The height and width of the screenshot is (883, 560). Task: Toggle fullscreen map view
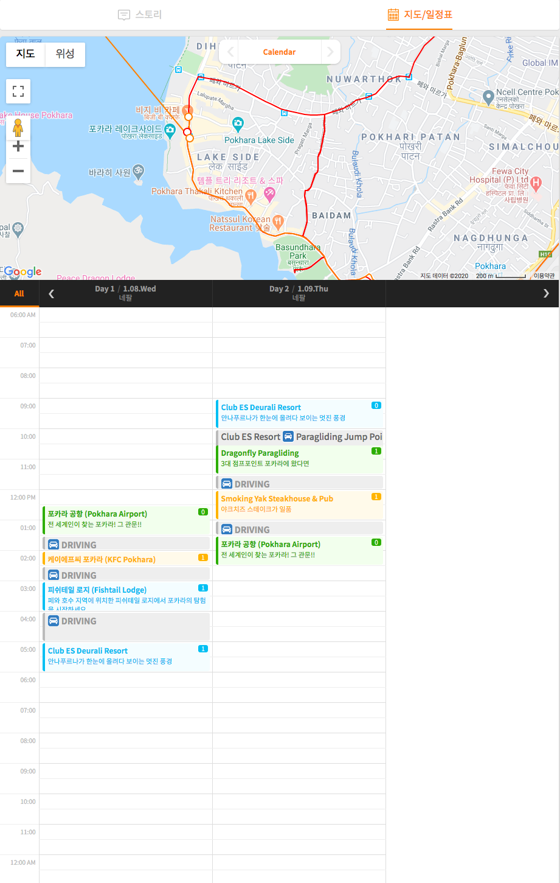pos(18,92)
